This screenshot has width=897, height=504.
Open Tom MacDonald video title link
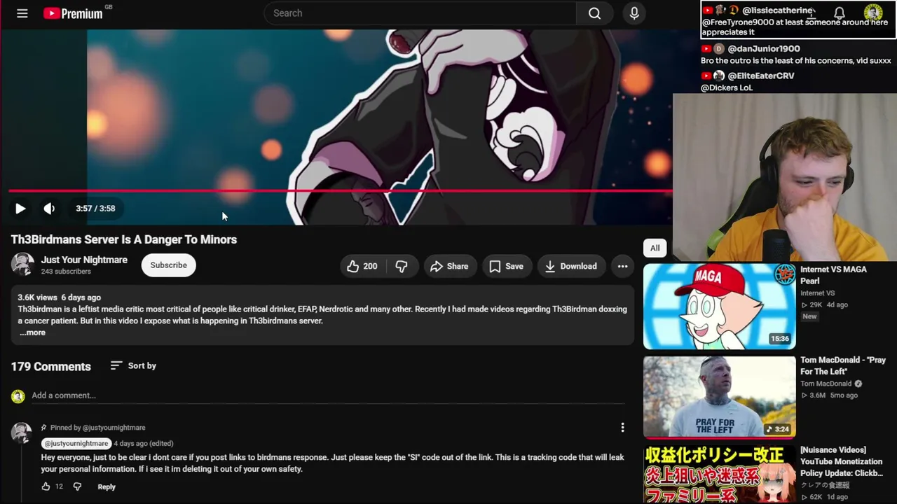click(x=843, y=365)
